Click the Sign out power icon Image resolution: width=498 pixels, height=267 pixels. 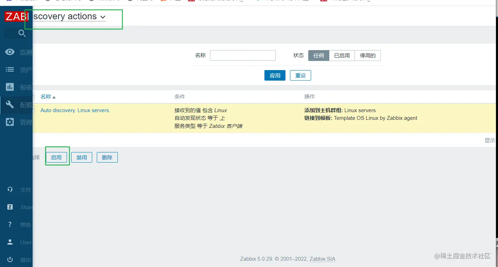coord(10,260)
